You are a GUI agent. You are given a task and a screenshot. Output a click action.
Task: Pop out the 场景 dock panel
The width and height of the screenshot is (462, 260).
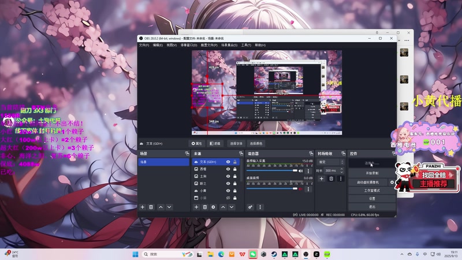coord(187,154)
